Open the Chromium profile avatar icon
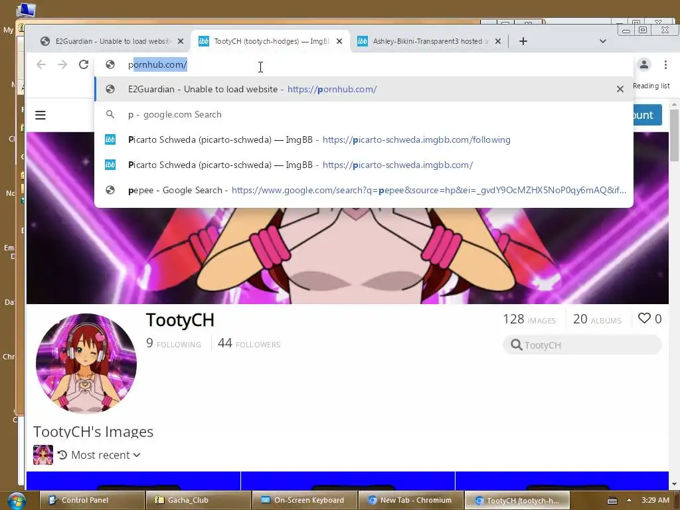 click(644, 64)
